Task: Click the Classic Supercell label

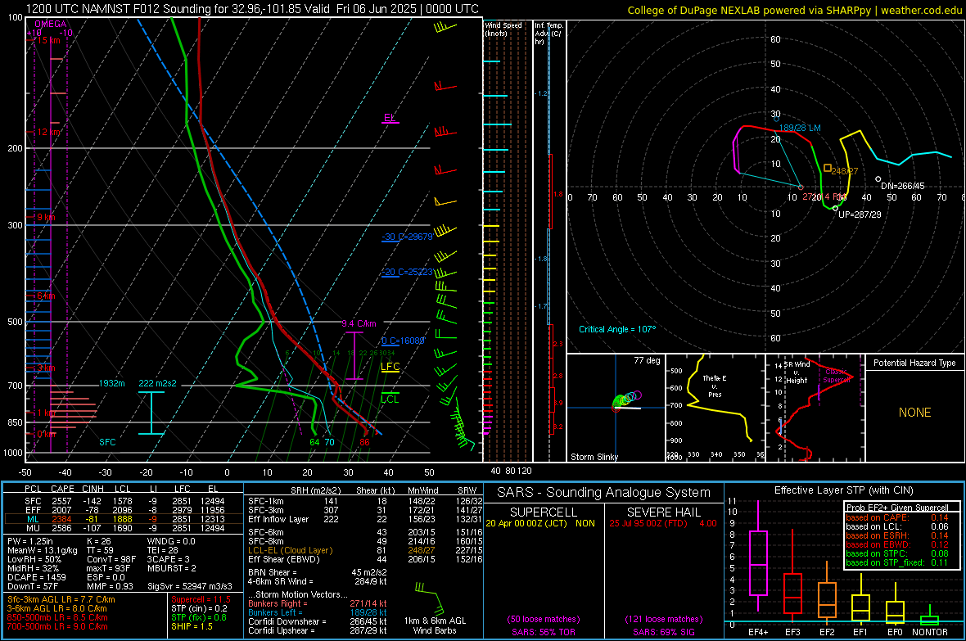Action: pos(837,376)
